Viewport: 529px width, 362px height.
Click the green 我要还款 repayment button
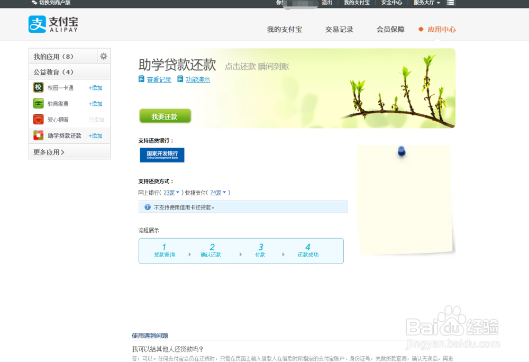(165, 115)
